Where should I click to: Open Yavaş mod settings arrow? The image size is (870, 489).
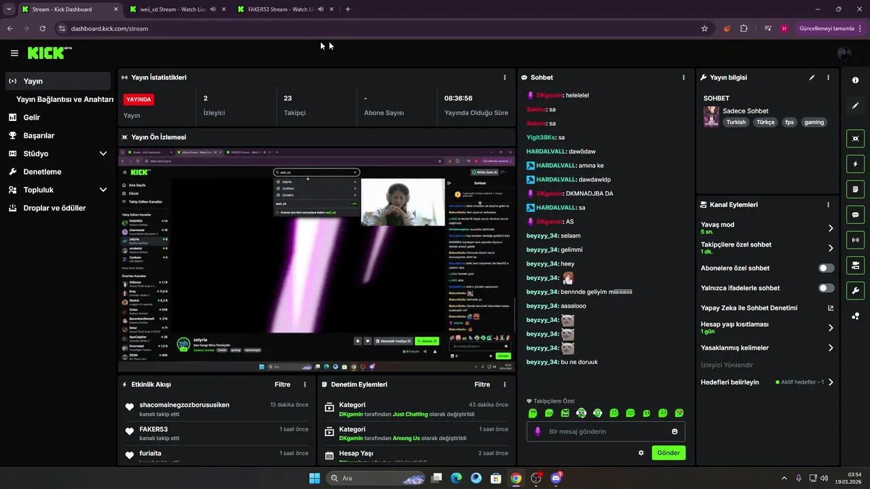[831, 228]
